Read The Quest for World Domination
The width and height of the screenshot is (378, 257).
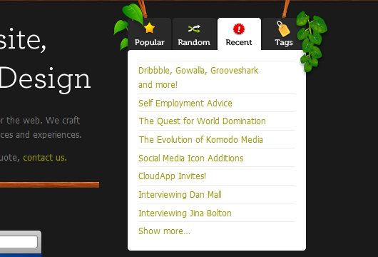[x=202, y=121]
